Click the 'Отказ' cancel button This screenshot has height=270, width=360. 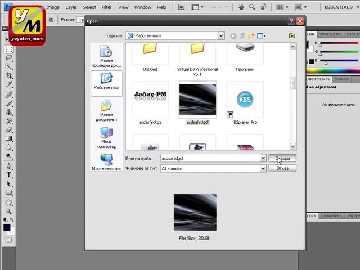[x=282, y=168]
